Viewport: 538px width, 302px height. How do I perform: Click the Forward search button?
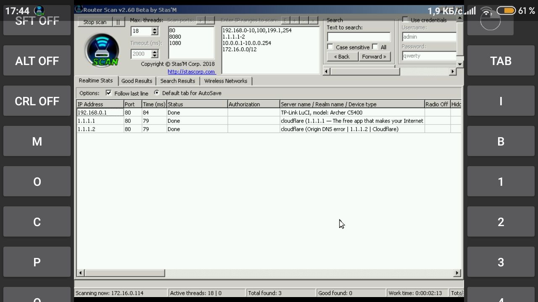(374, 56)
